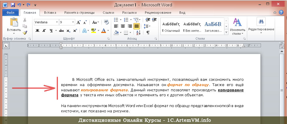The image size is (287, 124).
Task: Click the Copy icon in clipboard group
Action: [x=25, y=26]
